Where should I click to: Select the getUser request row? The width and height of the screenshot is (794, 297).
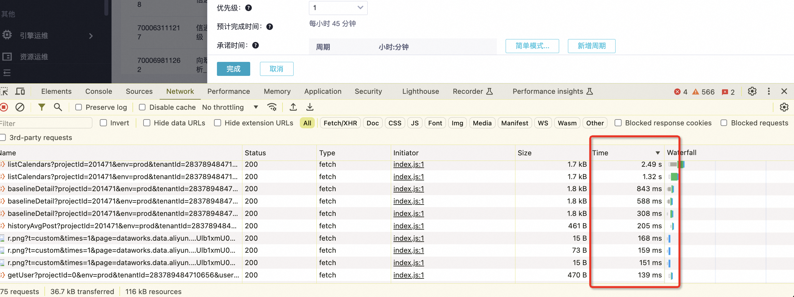coord(397,275)
